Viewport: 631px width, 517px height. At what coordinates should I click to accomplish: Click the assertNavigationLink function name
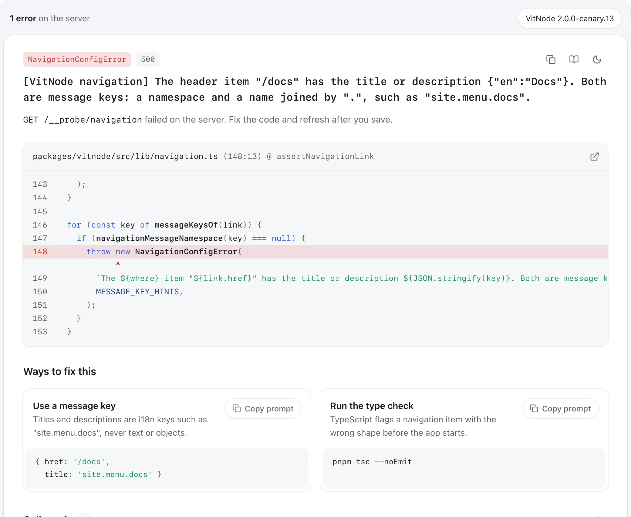[x=325, y=156]
